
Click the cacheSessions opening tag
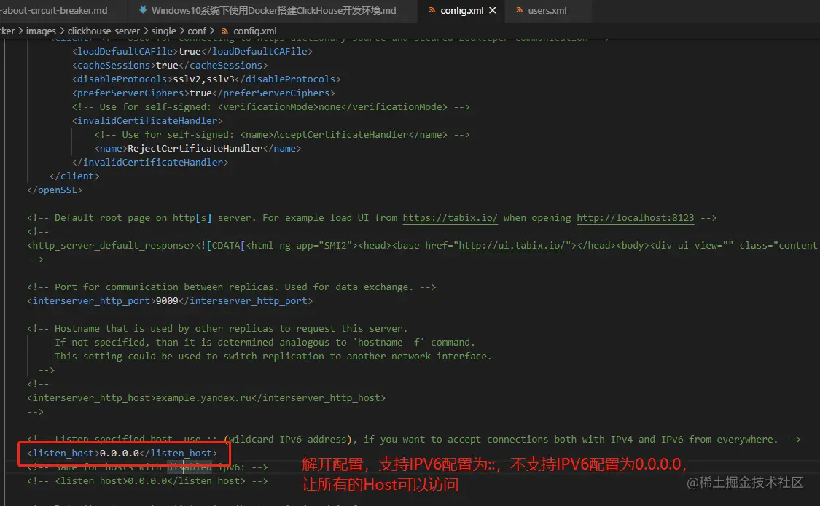coord(114,66)
